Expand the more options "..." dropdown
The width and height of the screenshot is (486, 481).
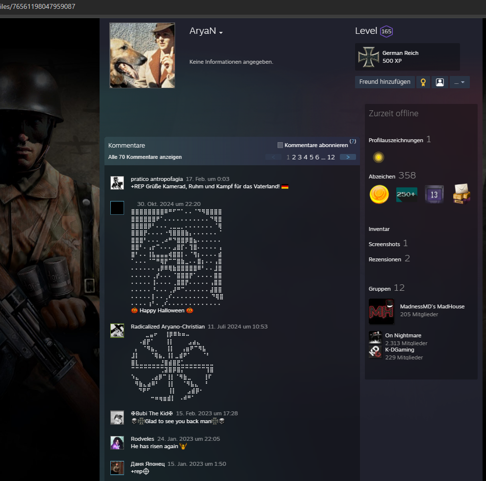click(459, 82)
